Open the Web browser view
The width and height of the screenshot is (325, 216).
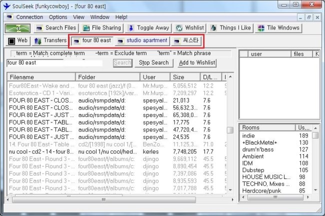coord(17,40)
